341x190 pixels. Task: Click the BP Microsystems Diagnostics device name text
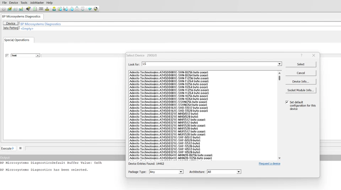[x=40, y=24]
